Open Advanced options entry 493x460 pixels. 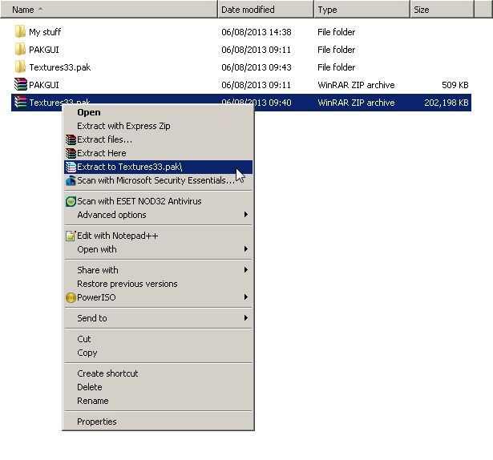[x=158, y=215]
